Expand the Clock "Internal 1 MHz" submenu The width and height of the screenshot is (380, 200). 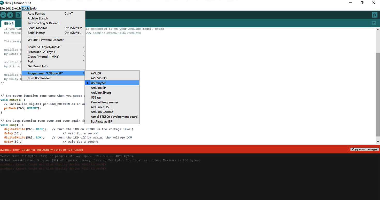[53, 57]
